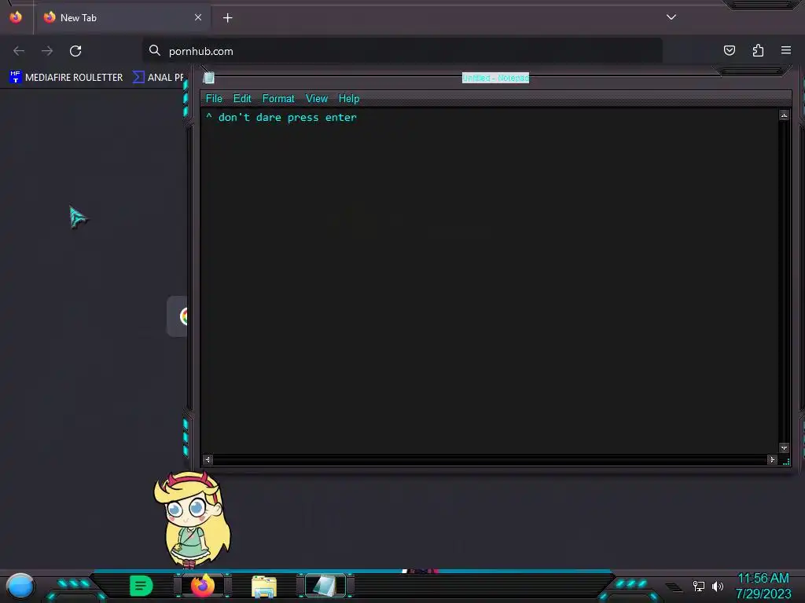805x603 pixels.
Task: Close the New Tab browser tab
Action: [198, 17]
